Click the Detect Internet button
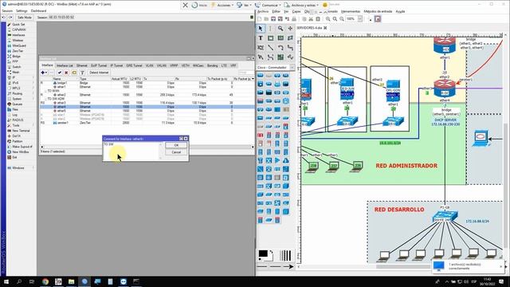 99,73
